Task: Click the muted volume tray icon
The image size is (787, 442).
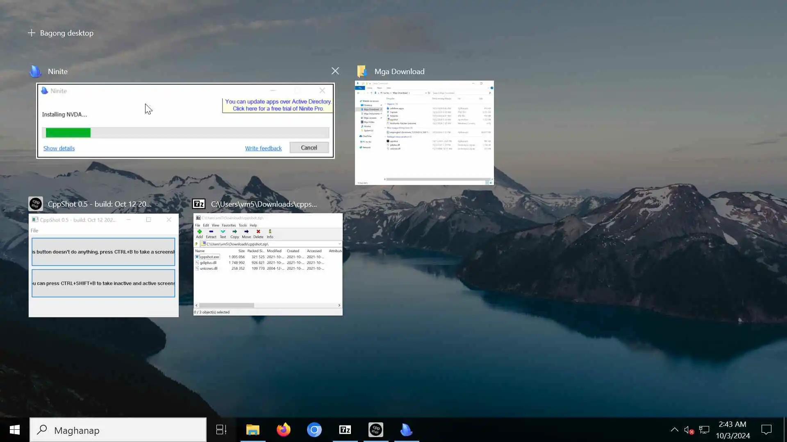Action: click(x=689, y=430)
